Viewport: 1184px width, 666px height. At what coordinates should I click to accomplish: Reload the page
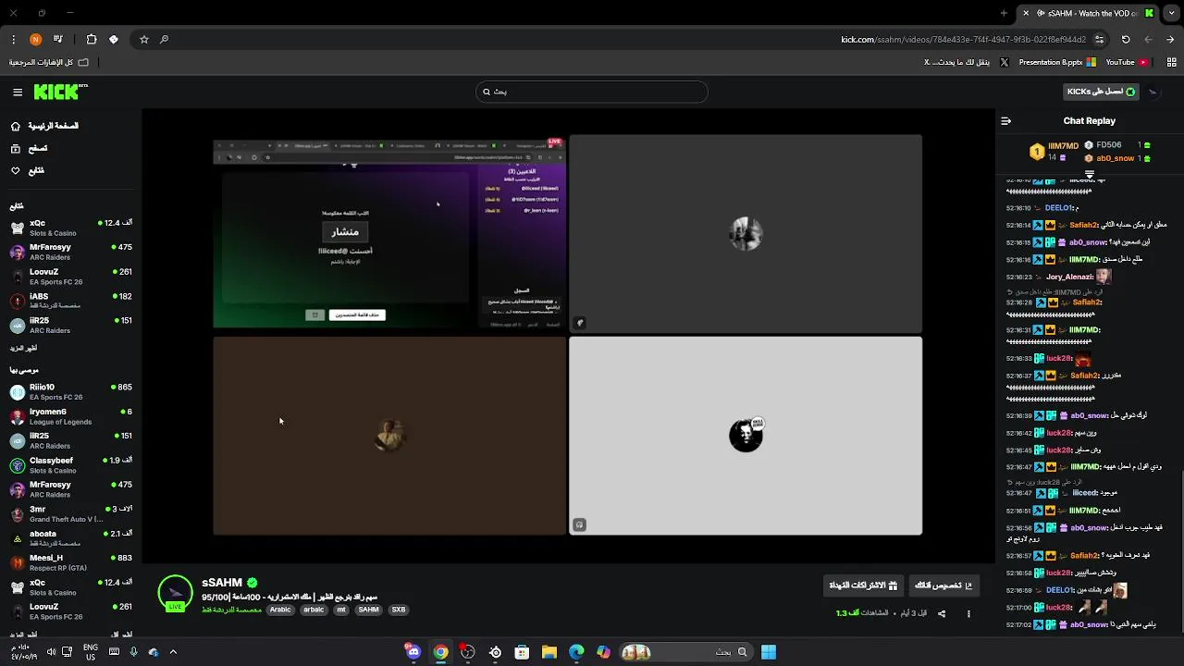(x=1126, y=40)
